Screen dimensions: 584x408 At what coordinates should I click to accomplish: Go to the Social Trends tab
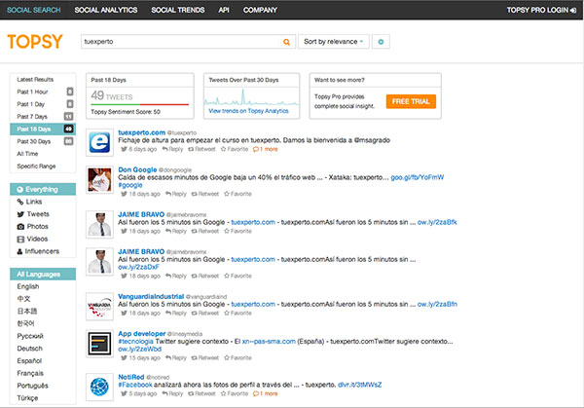176,10
